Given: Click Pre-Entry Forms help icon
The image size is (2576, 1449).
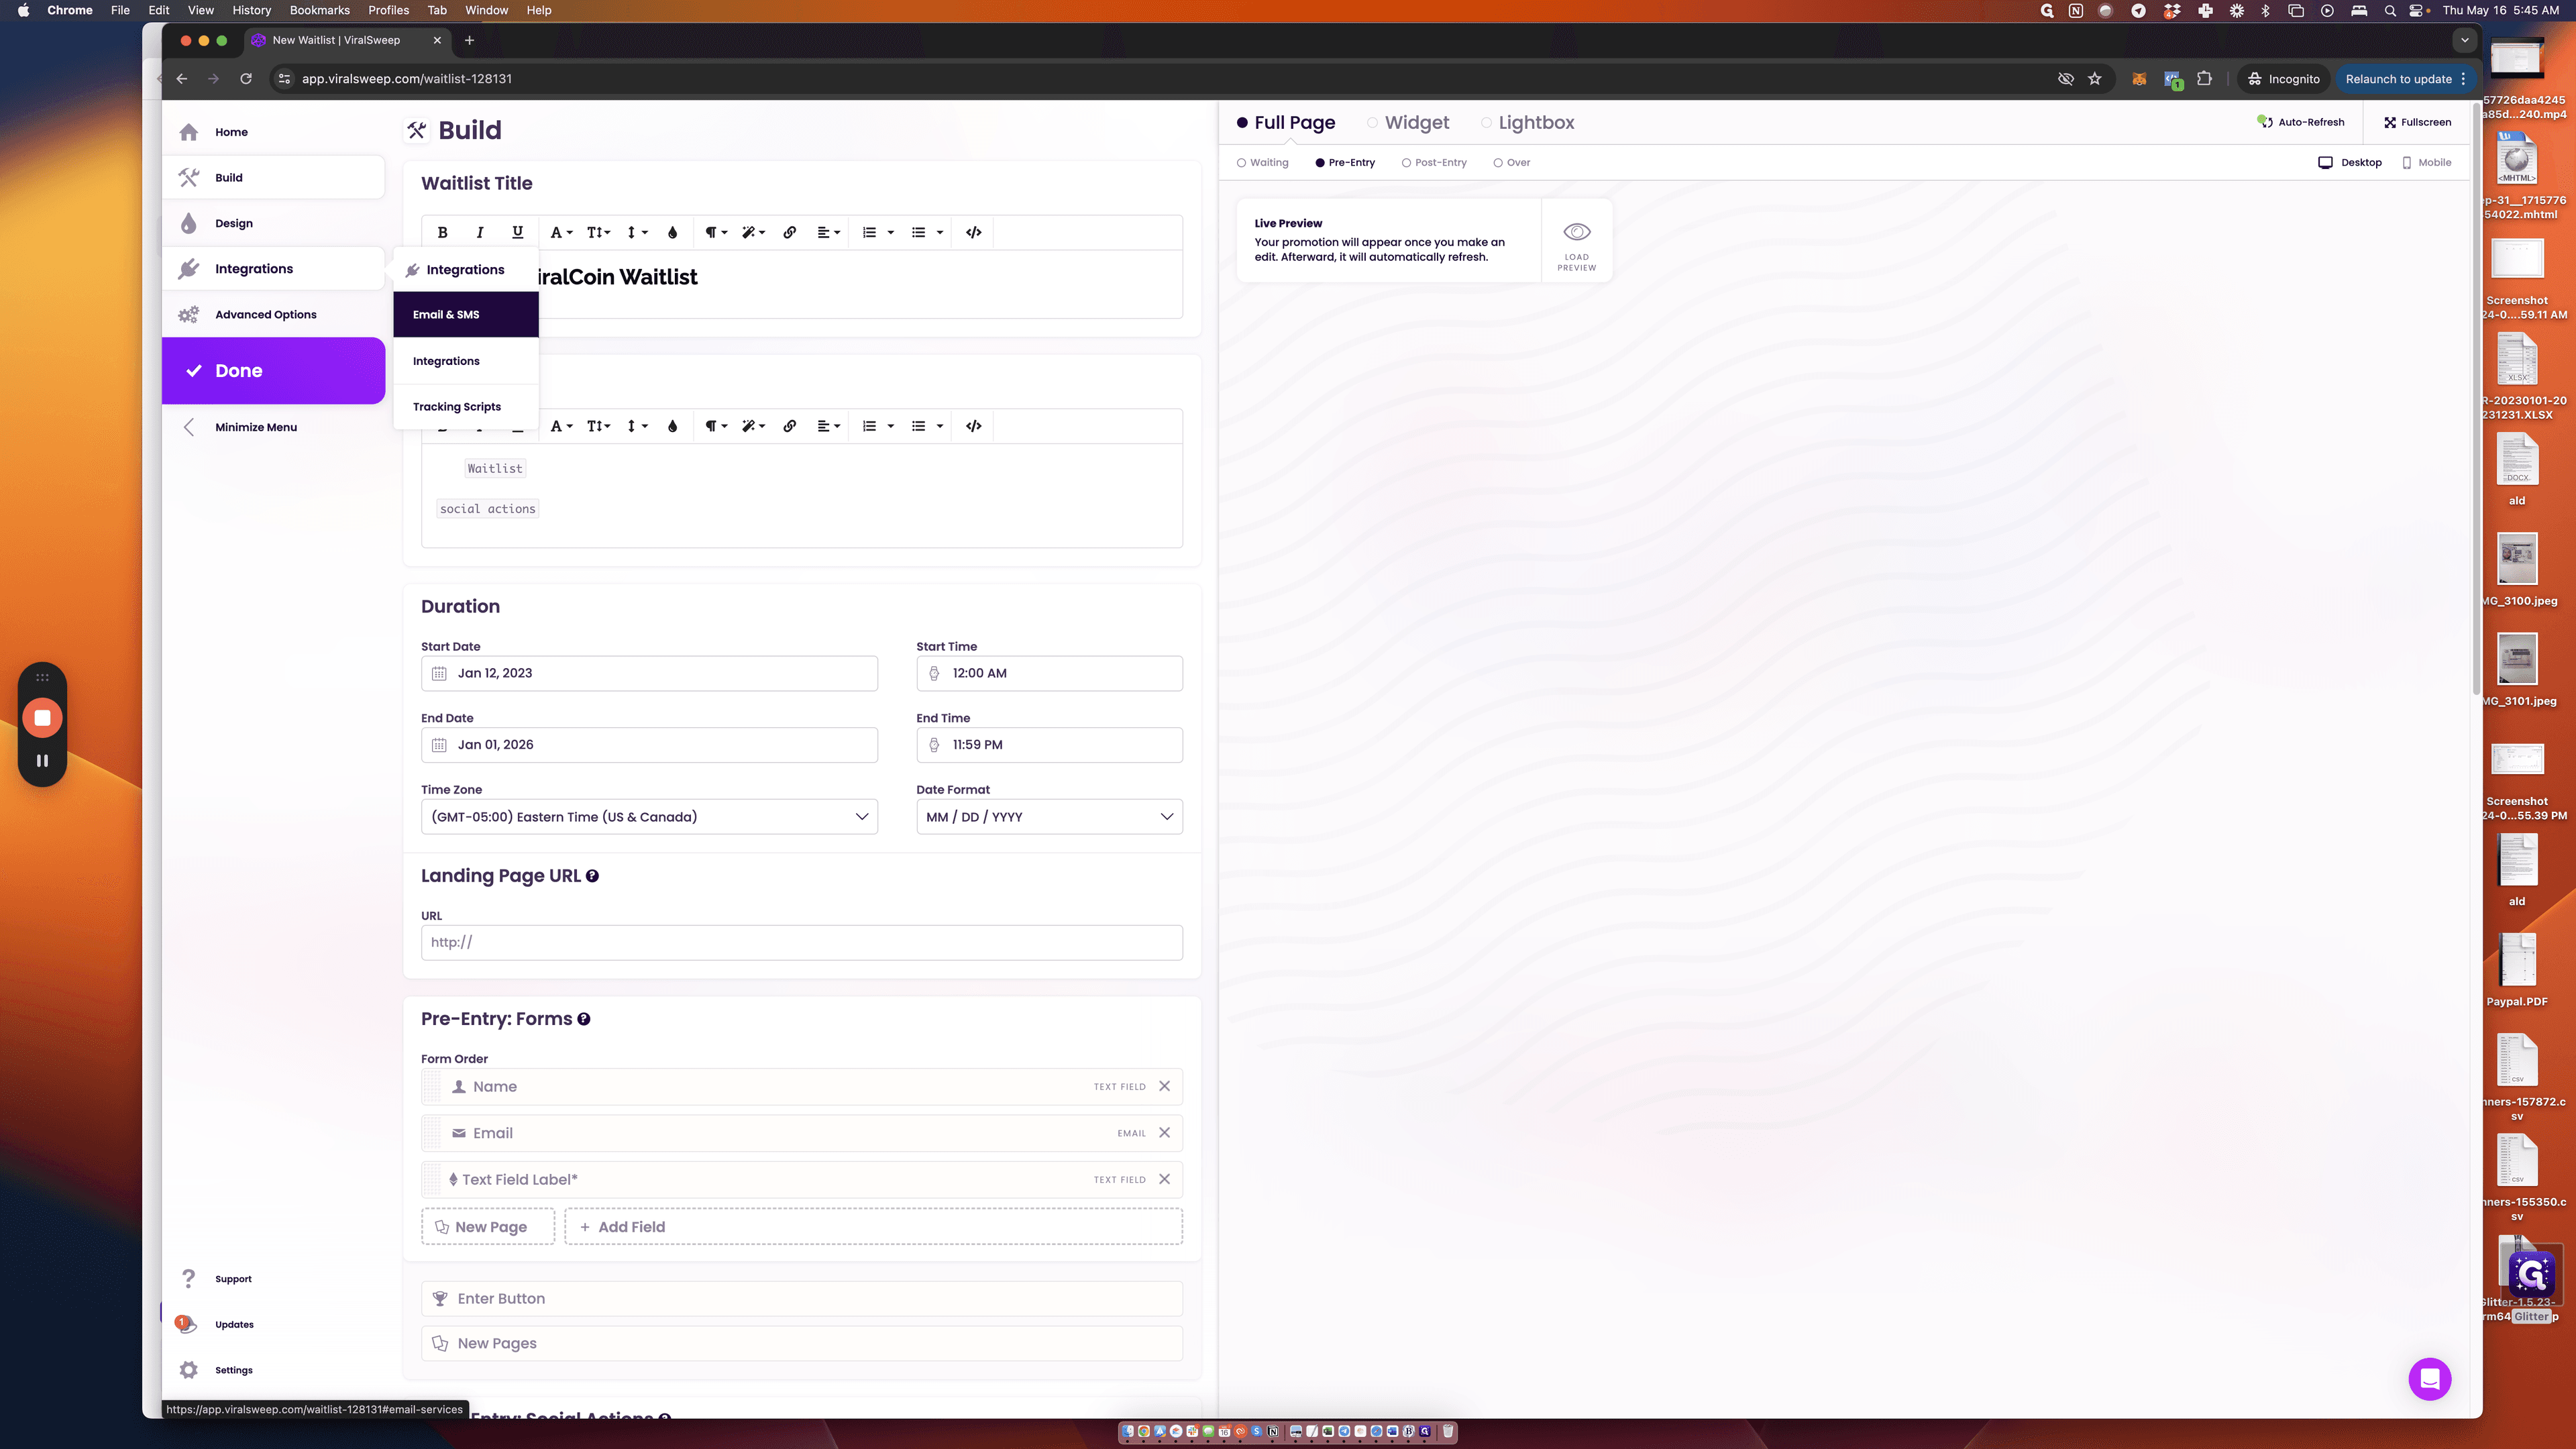Looking at the screenshot, I should tap(583, 1019).
